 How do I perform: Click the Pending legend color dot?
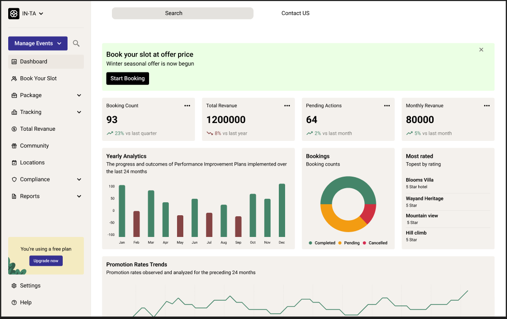pyautogui.click(x=340, y=243)
